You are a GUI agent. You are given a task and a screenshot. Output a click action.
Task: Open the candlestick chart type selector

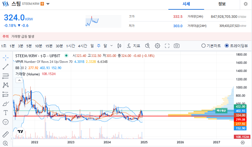pos(119,46)
